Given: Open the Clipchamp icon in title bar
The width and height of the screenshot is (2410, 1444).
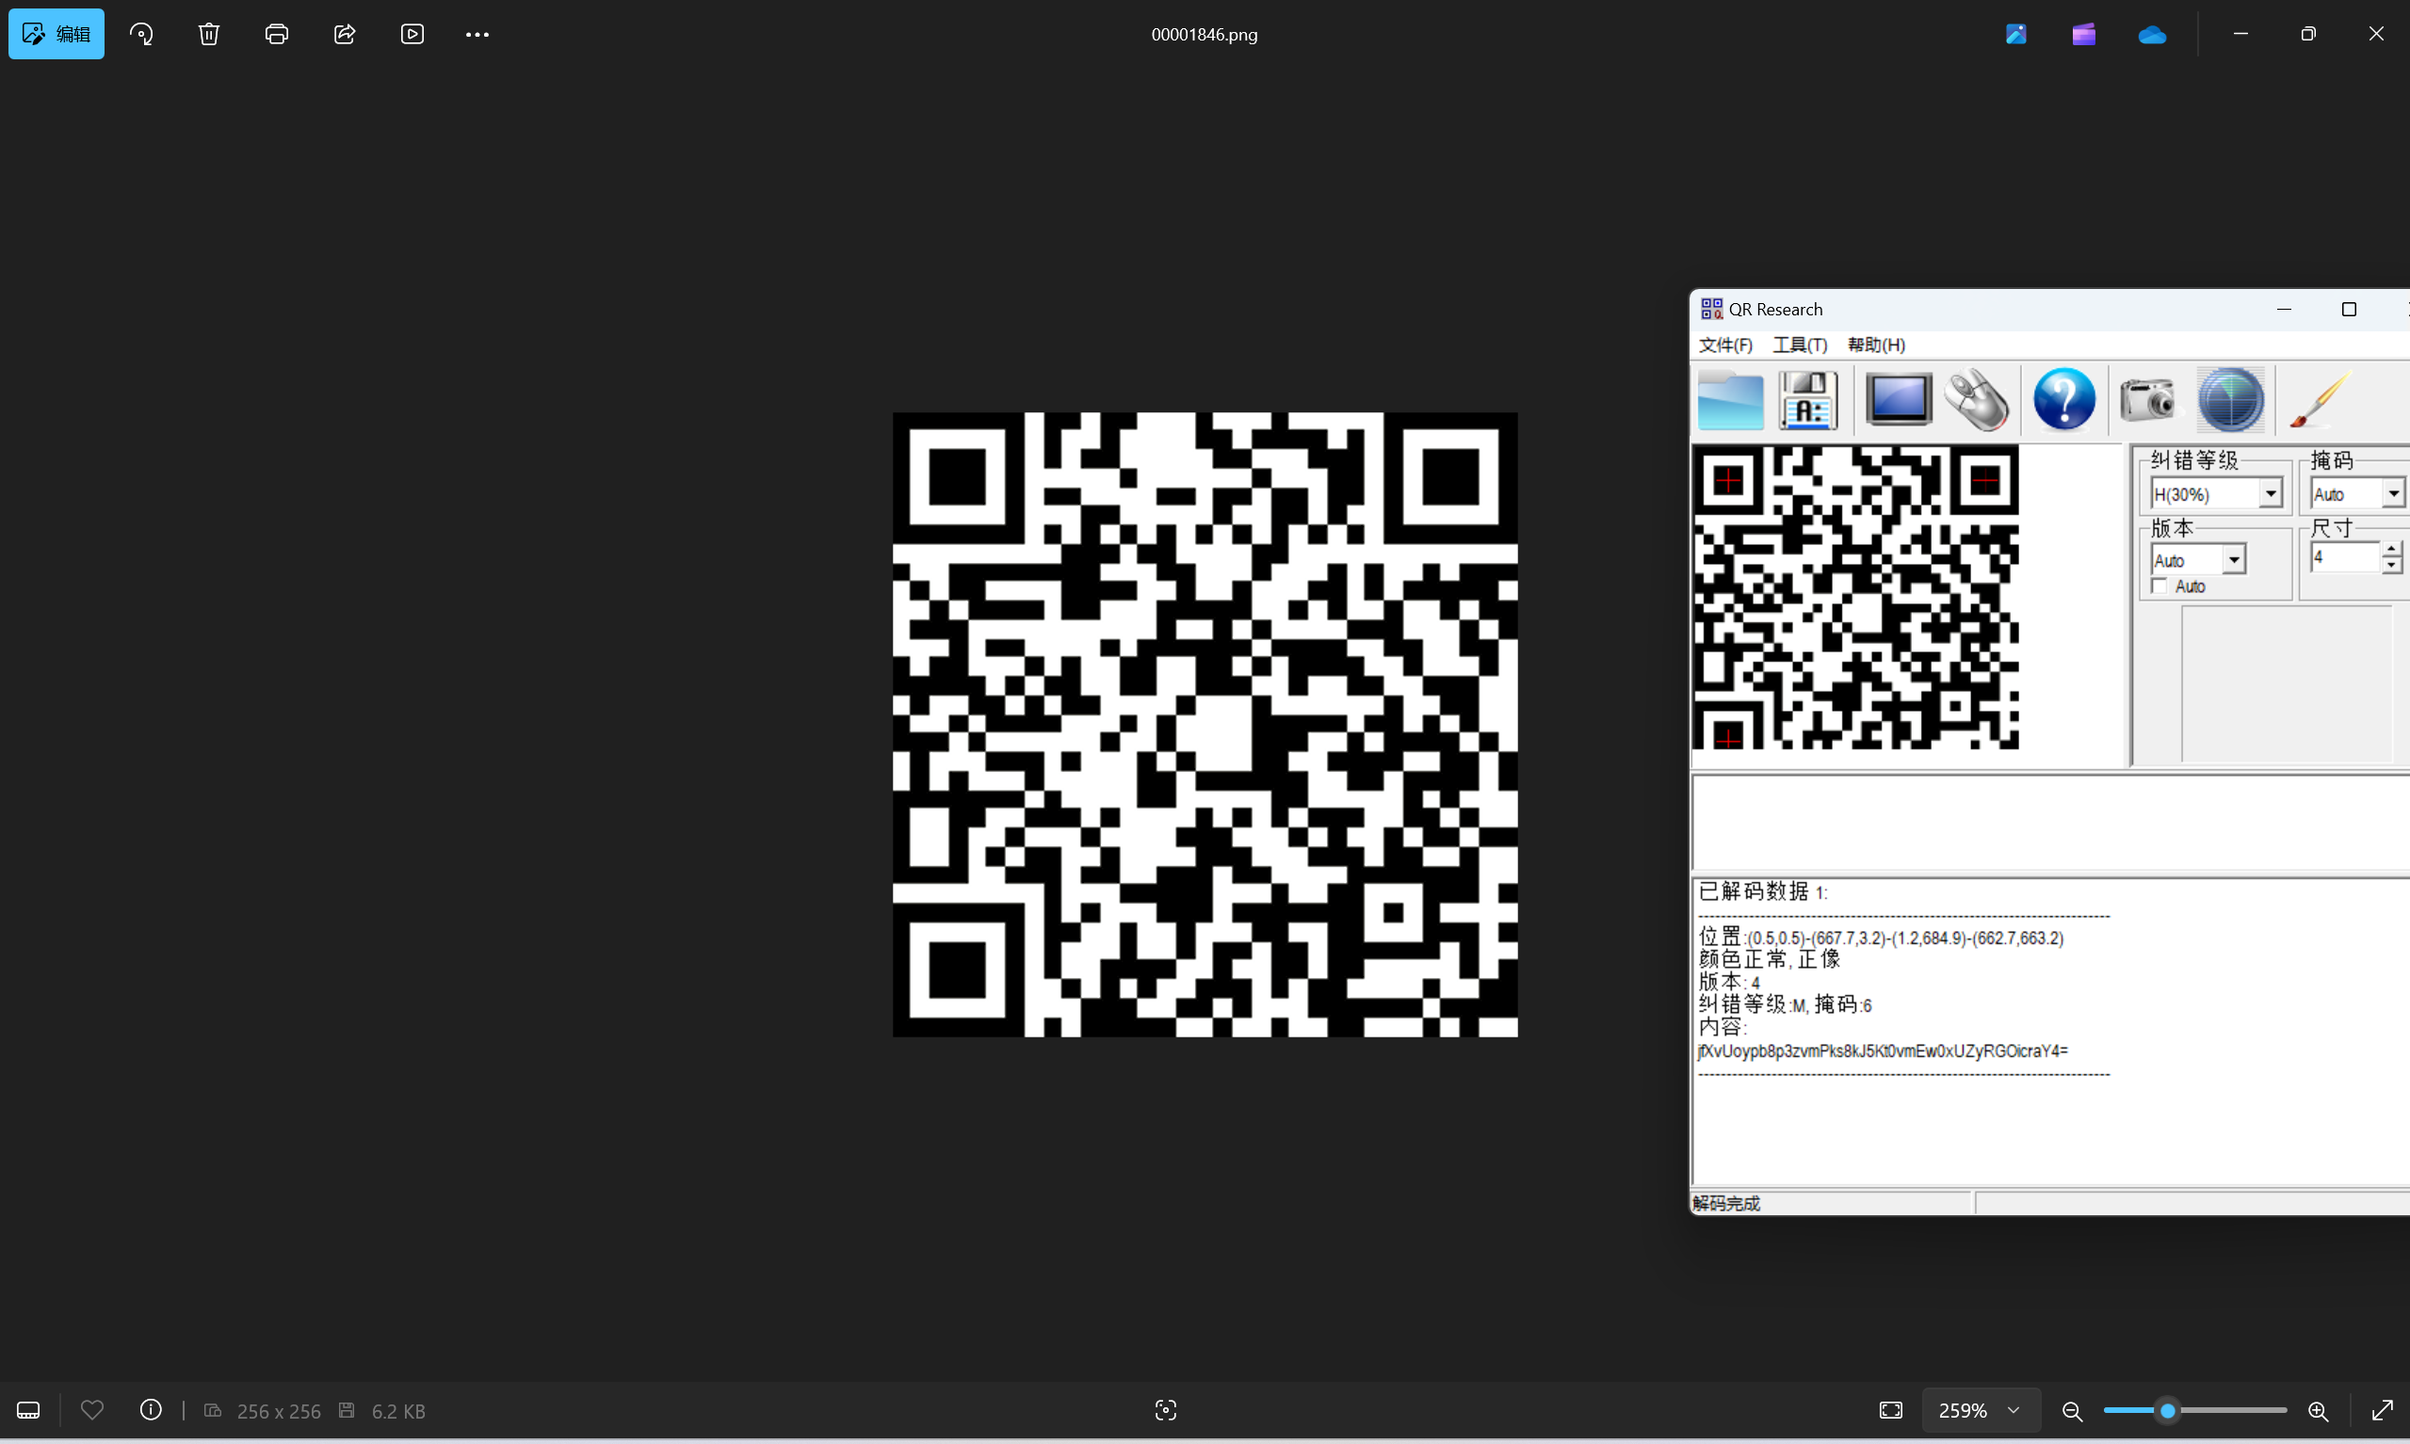Looking at the screenshot, I should (x=2084, y=34).
